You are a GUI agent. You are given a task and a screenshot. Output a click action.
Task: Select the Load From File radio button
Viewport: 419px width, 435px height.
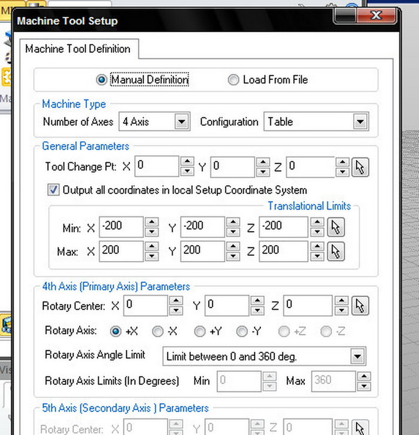[x=233, y=80]
